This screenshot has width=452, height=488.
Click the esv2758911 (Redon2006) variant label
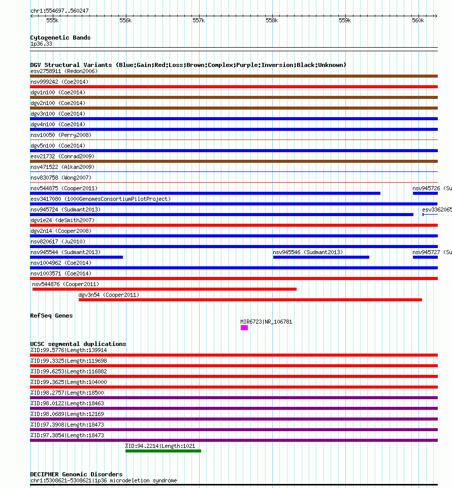(x=64, y=71)
